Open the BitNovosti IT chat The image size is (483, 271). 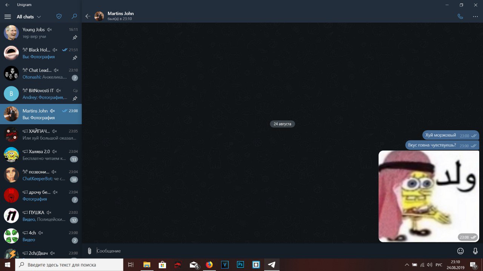(x=41, y=94)
